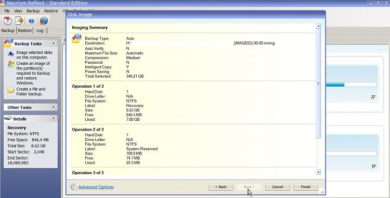
Task: Click the Operation 2 of 3 heading
Action: pyautogui.click(x=88, y=130)
